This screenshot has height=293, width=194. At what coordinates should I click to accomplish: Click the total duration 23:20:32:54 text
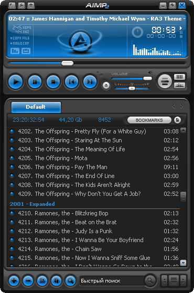click(28, 120)
